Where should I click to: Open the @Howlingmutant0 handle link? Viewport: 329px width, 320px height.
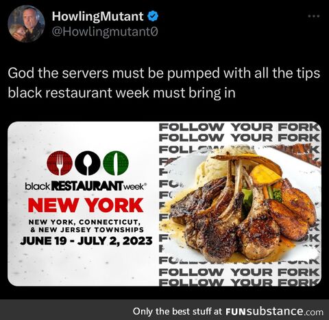105,32
